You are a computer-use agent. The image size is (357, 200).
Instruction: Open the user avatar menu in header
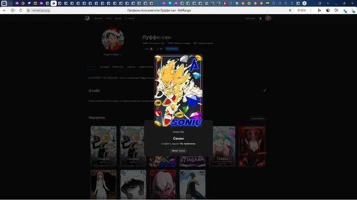click(x=268, y=18)
